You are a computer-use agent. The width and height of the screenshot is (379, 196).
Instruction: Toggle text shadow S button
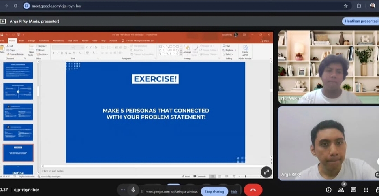[x=66, y=53]
